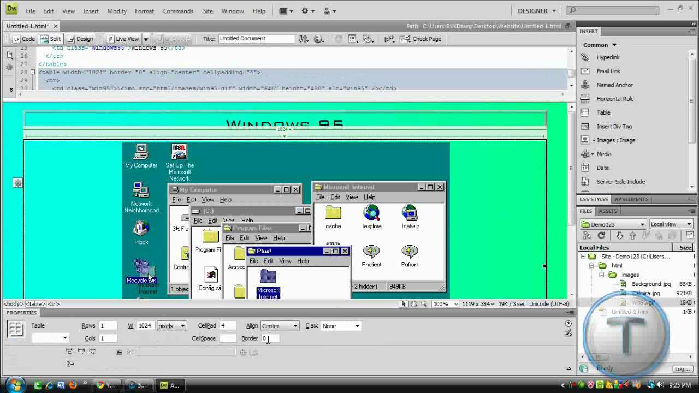Click the Visual aids icon

pyautogui.click(x=369, y=39)
